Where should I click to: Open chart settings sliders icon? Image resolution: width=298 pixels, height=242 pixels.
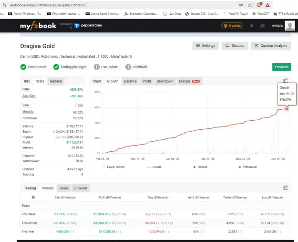(x=285, y=81)
